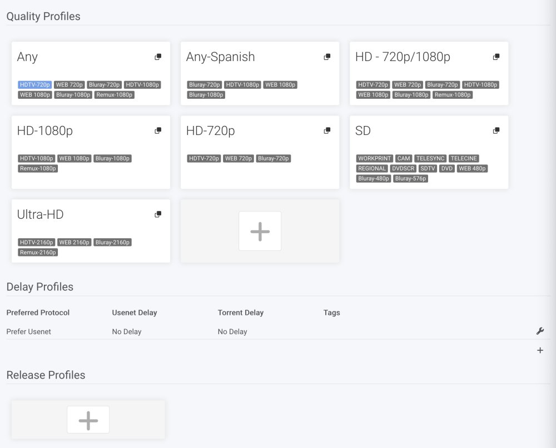Clone the HD-720p quality profile
This screenshot has height=448, width=556.
point(327,130)
